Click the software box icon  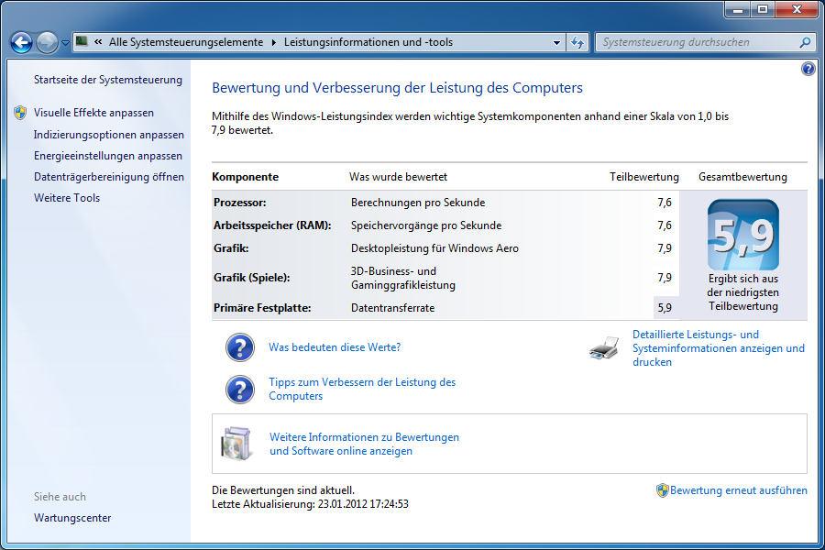(236, 444)
